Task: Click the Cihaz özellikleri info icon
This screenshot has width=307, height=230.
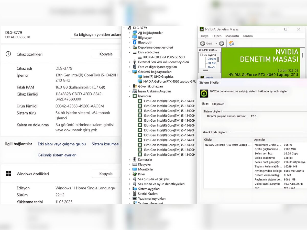Action: (x=8, y=54)
